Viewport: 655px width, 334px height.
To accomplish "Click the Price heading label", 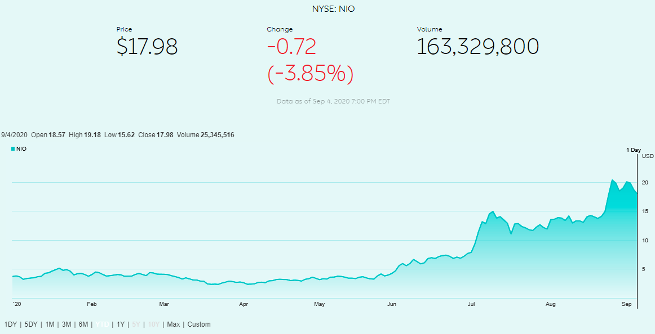I will (x=124, y=29).
